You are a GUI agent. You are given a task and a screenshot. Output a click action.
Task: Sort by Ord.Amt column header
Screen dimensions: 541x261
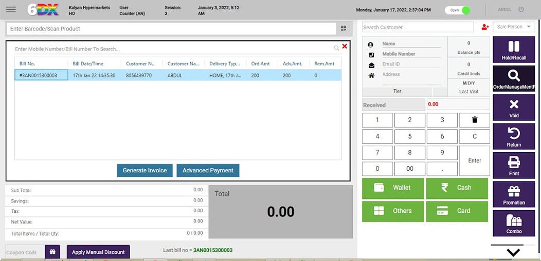[x=262, y=64]
